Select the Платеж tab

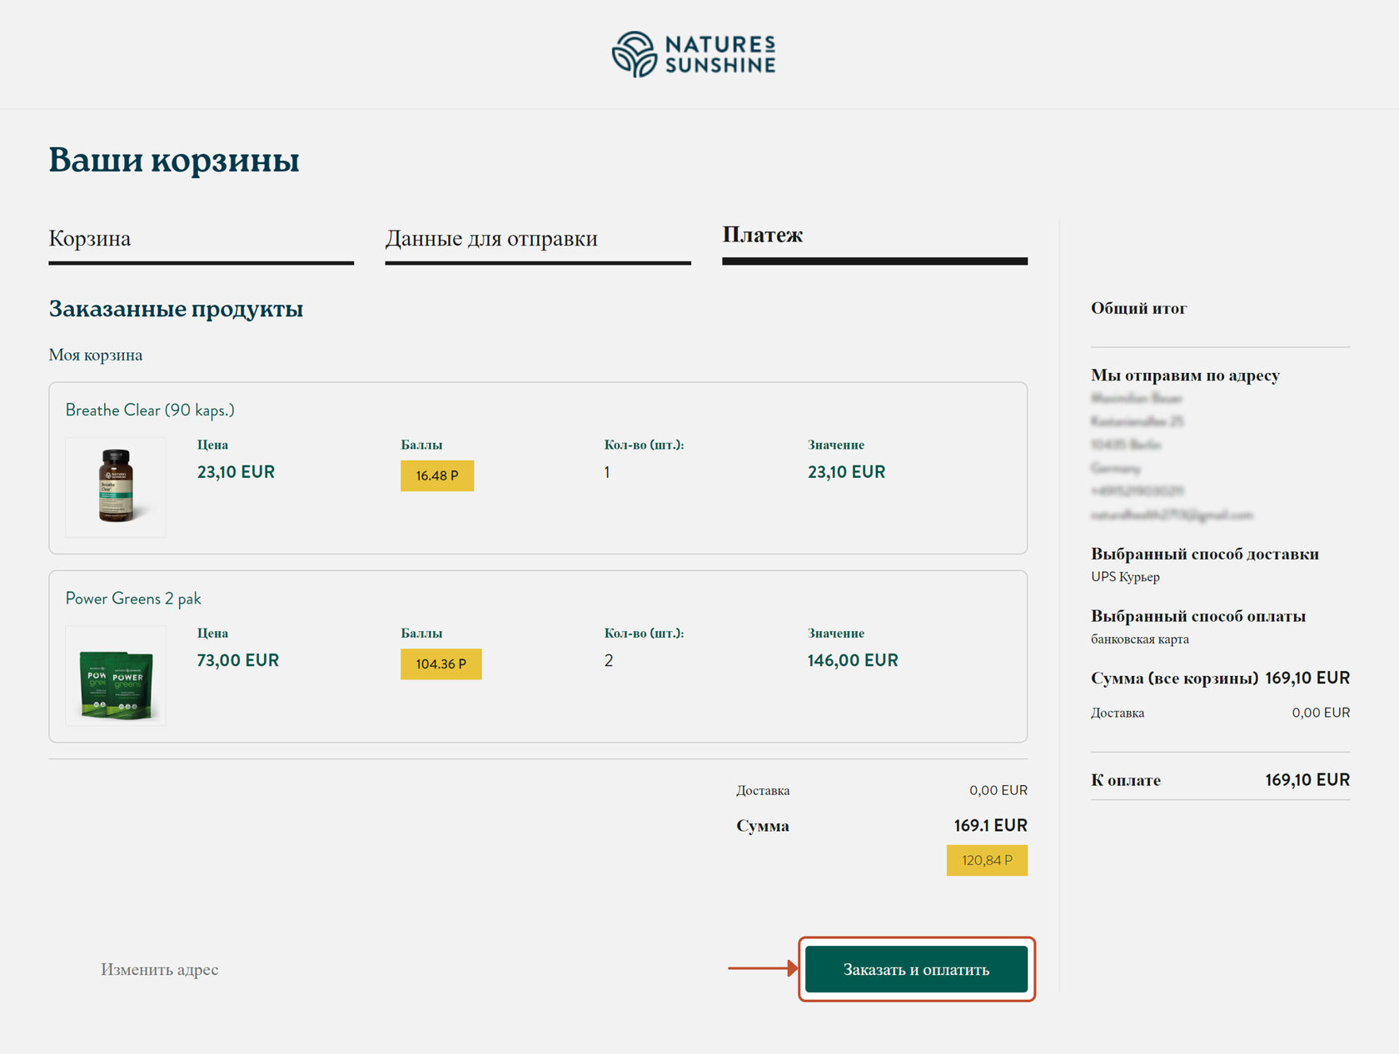click(x=762, y=236)
